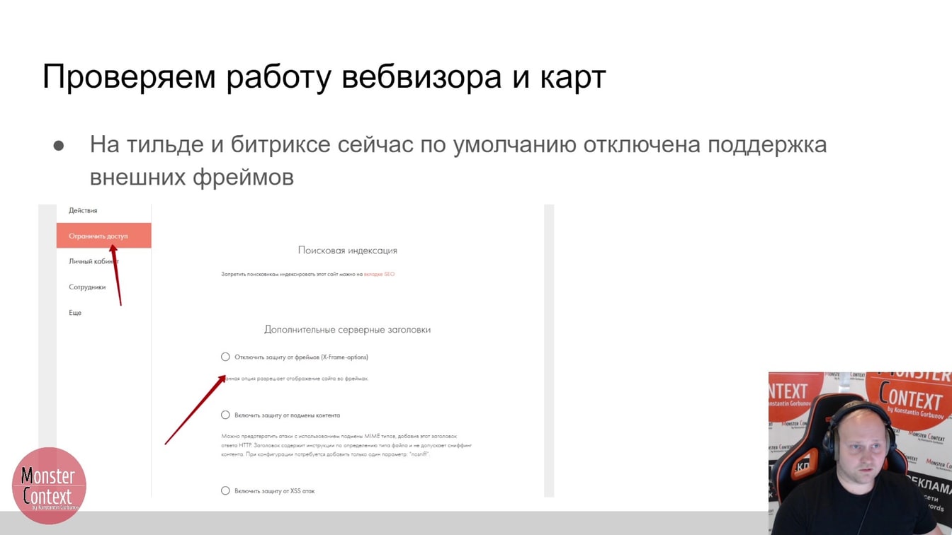The height and width of the screenshot is (535, 952).
Task: Follow the 'вкладке SEO' link
Action: click(379, 274)
